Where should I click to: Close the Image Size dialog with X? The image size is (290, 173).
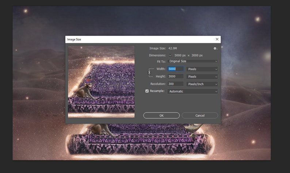click(217, 39)
